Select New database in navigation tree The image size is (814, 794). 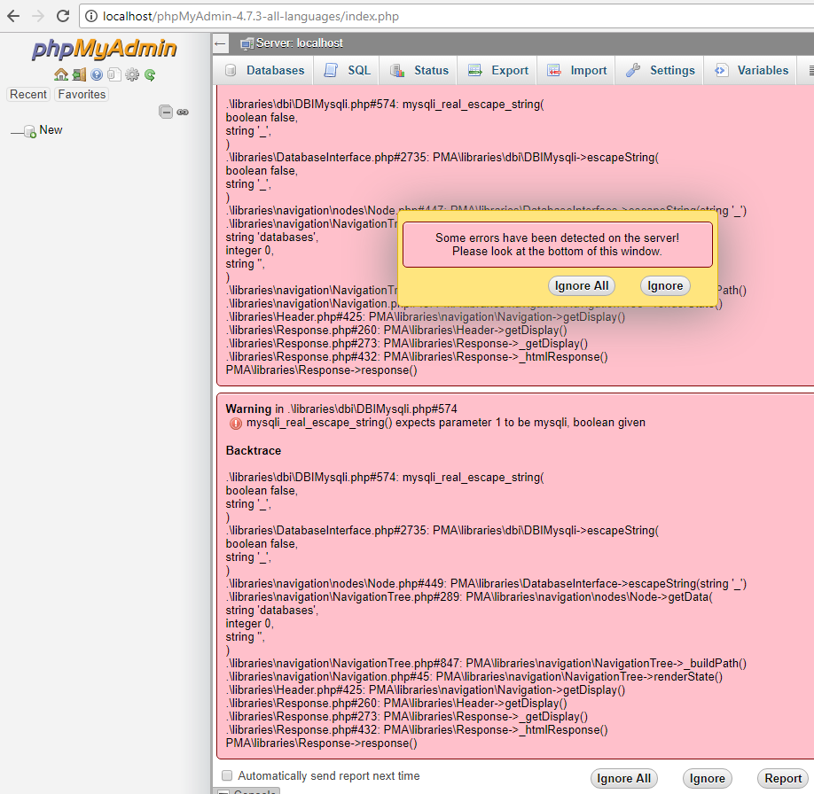[x=51, y=129]
